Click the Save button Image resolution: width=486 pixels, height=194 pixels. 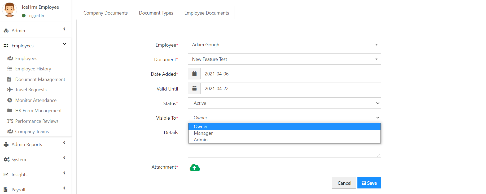(369, 183)
